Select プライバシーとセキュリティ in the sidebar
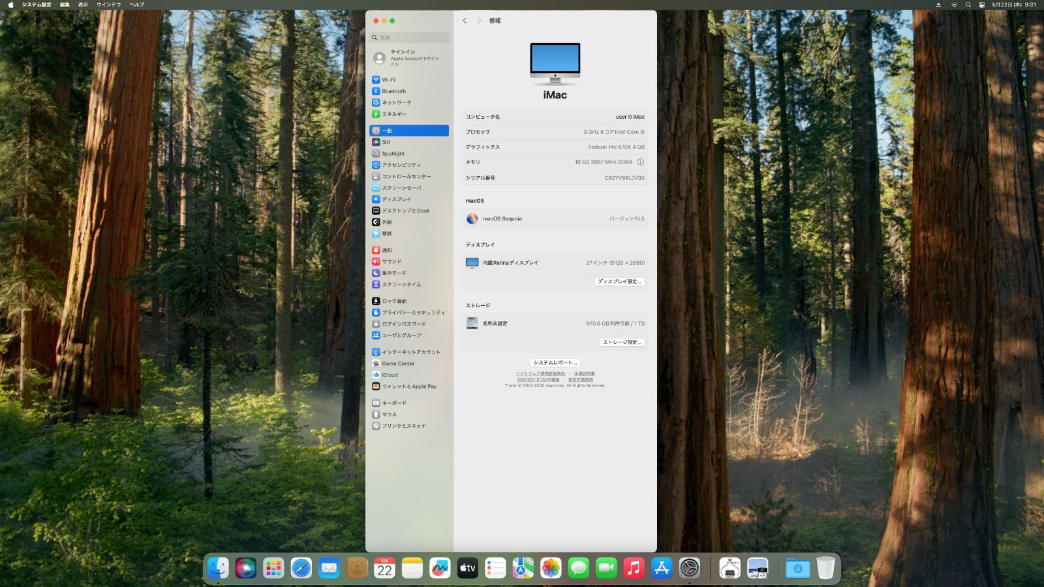The height and width of the screenshot is (587, 1044). pyautogui.click(x=409, y=312)
